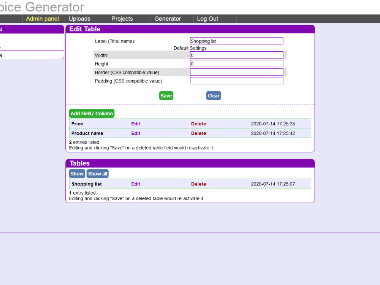Click the Border CSS value field
The width and height of the screenshot is (380, 285).
(x=236, y=72)
